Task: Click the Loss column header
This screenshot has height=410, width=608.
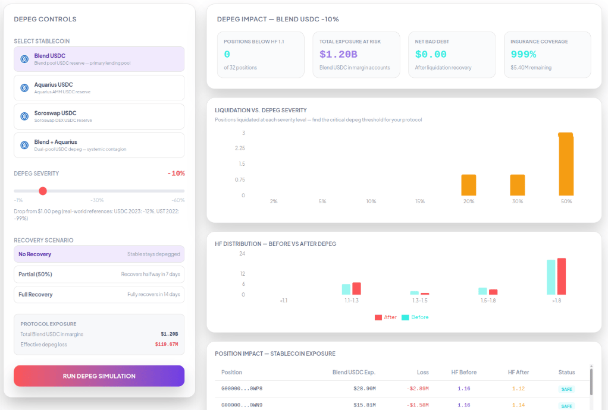Action: click(x=422, y=372)
